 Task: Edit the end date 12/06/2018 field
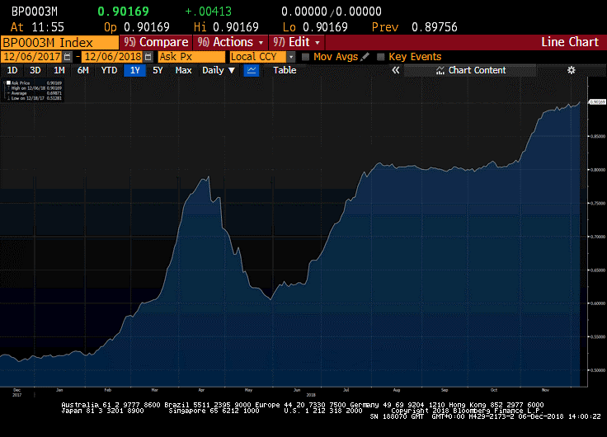[113, 57]
